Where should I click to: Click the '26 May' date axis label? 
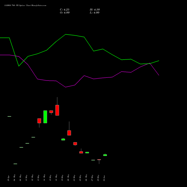coord(86,178)
